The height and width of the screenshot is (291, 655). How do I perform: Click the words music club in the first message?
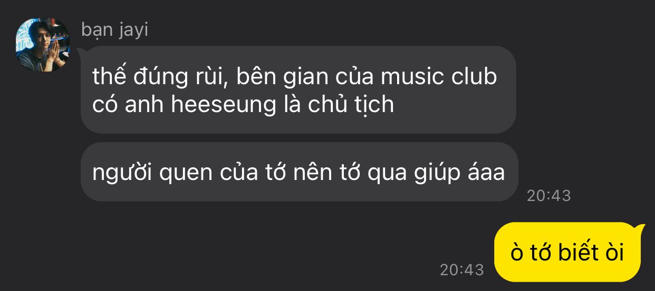[x=439, y=77]
